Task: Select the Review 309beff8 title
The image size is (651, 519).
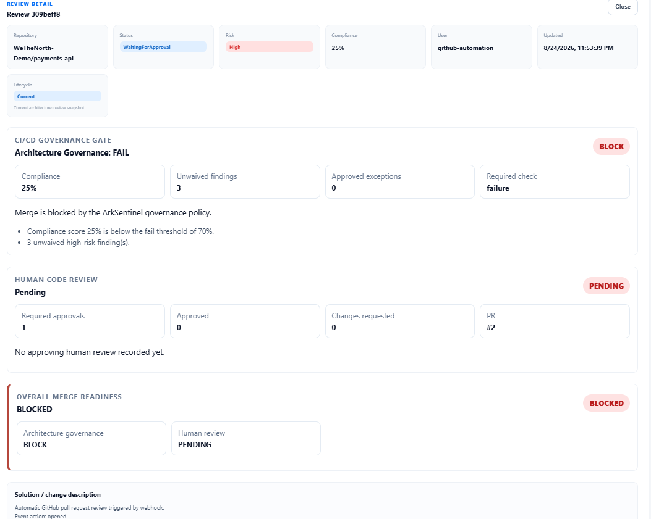Action: point(33,14)
